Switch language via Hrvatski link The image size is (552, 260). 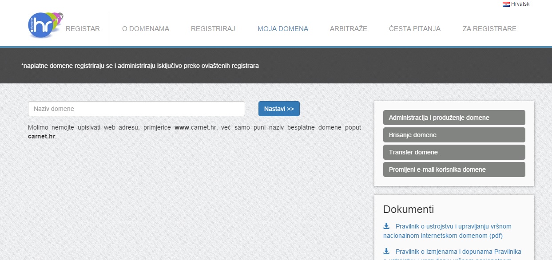click(x=521, y=4)
